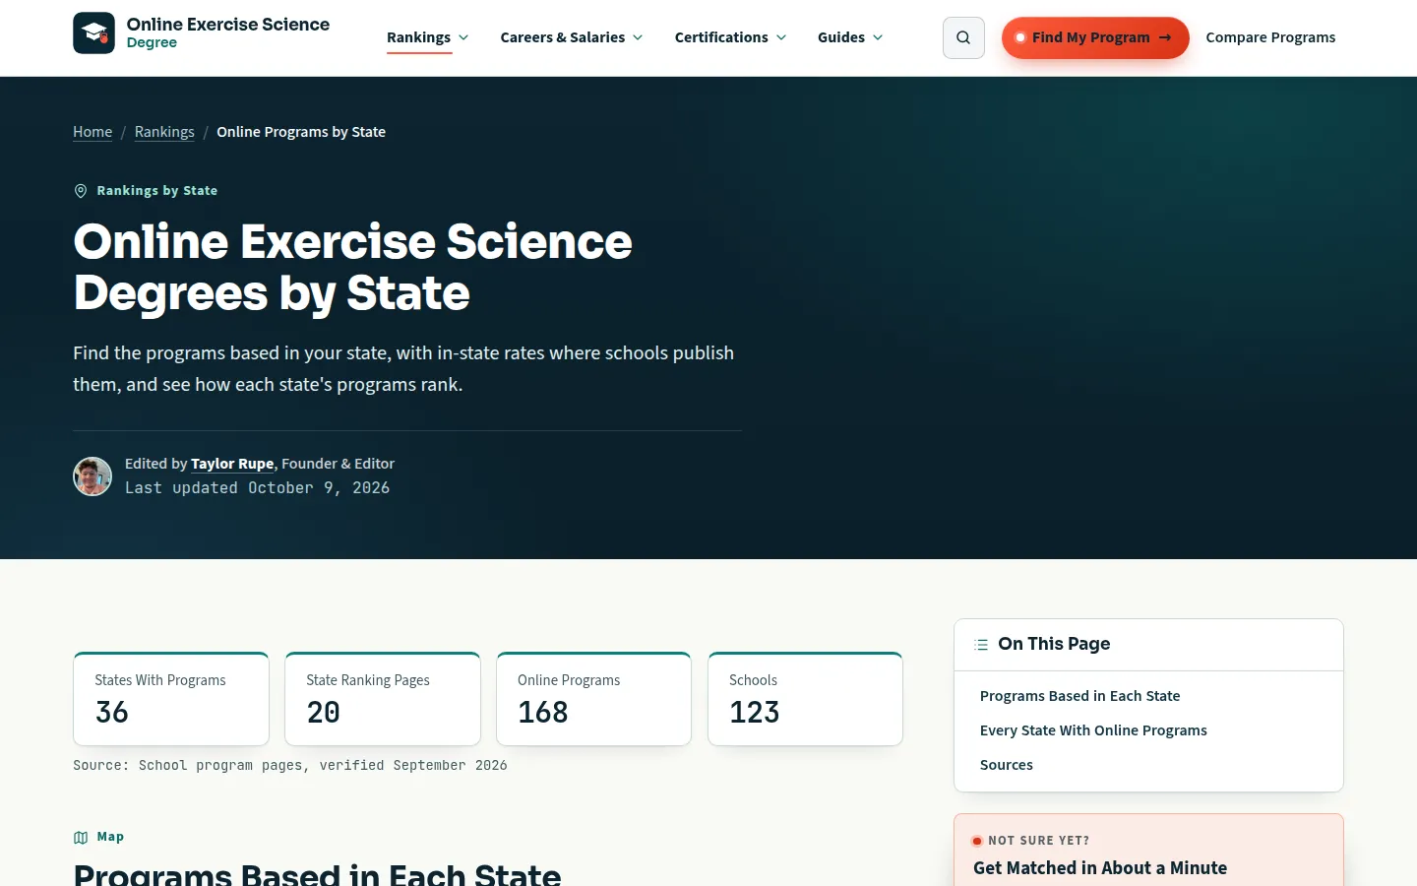
Task: Click the arrow icon in Find My Program
Action: pyautogui.click(x=1165, y=37)
